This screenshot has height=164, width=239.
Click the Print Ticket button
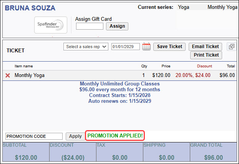pos(206,55)
